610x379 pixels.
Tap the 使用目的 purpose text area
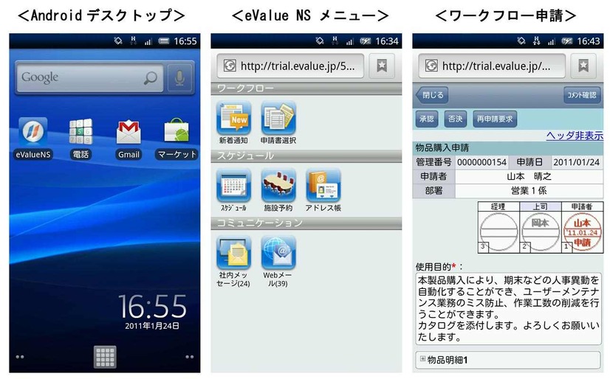click(508, 308)
